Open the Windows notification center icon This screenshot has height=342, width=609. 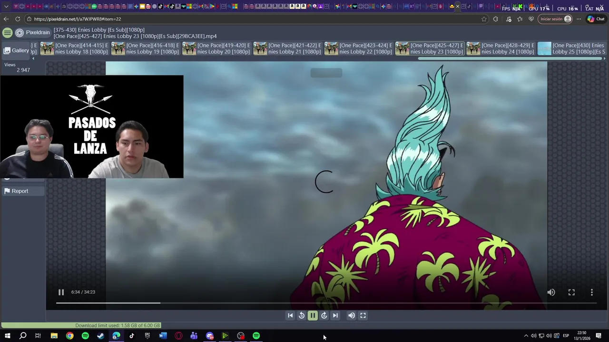click(x=599, y=336)
